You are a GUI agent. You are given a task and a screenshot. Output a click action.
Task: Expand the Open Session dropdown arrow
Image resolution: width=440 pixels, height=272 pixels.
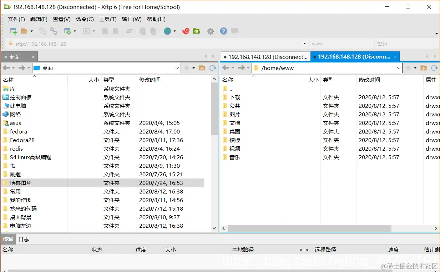click(31, 31)
